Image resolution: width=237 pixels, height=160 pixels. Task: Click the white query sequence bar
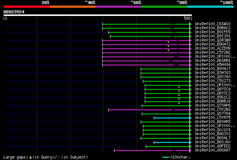tap(98, 15)
